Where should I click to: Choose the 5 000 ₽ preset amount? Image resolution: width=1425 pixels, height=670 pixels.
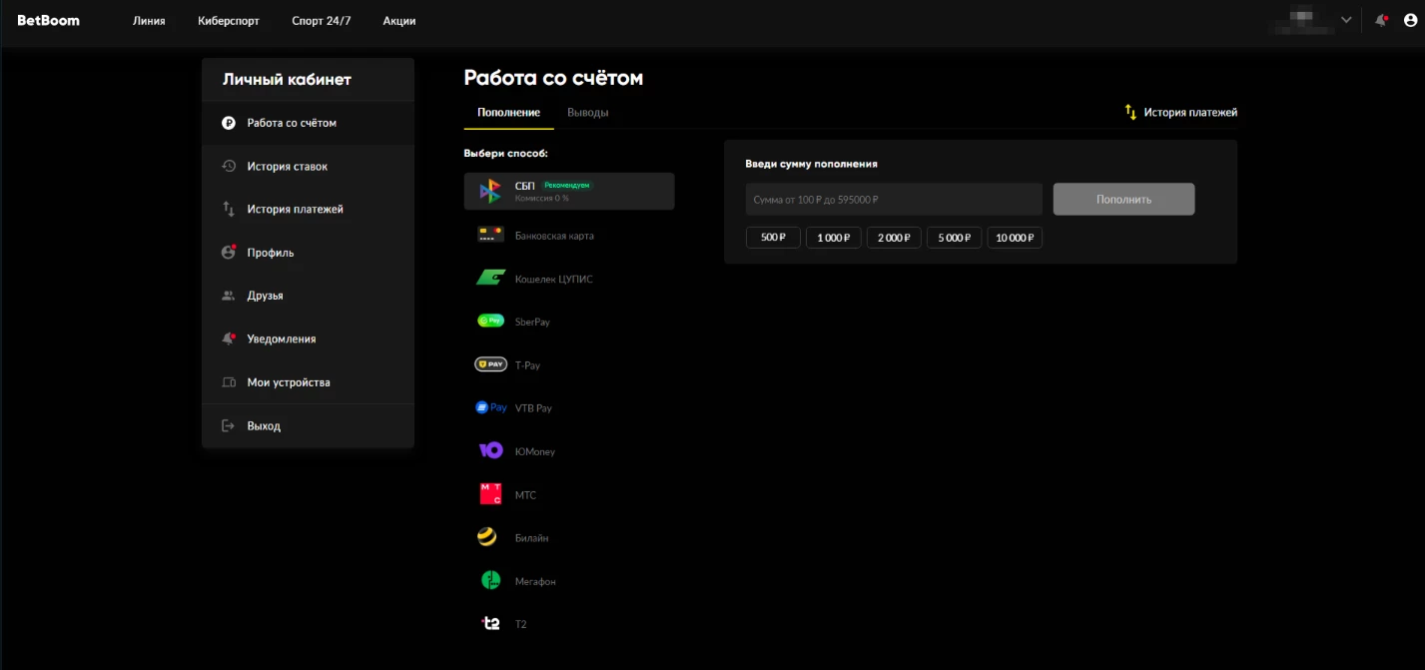coord(954,238)
